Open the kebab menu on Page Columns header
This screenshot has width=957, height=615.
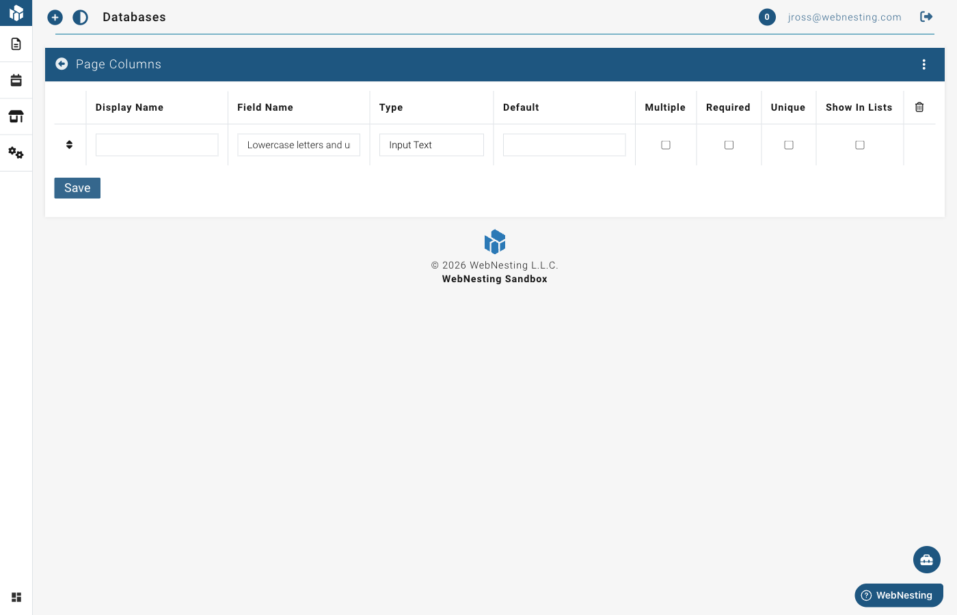(x=924, y=64)
